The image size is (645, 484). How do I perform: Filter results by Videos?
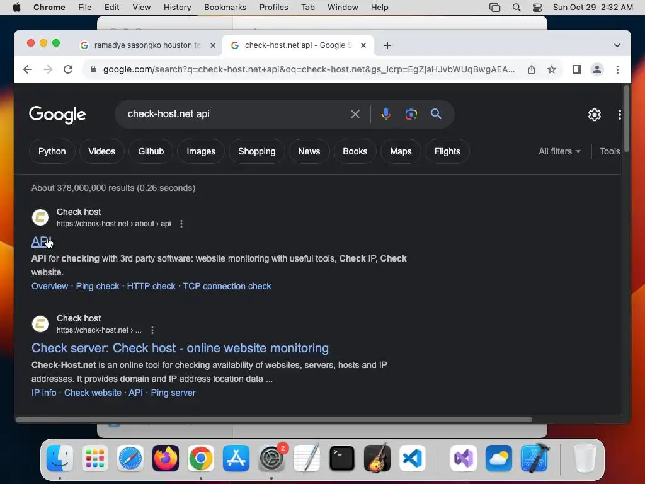pyautogui.click(x=101, y=151)
